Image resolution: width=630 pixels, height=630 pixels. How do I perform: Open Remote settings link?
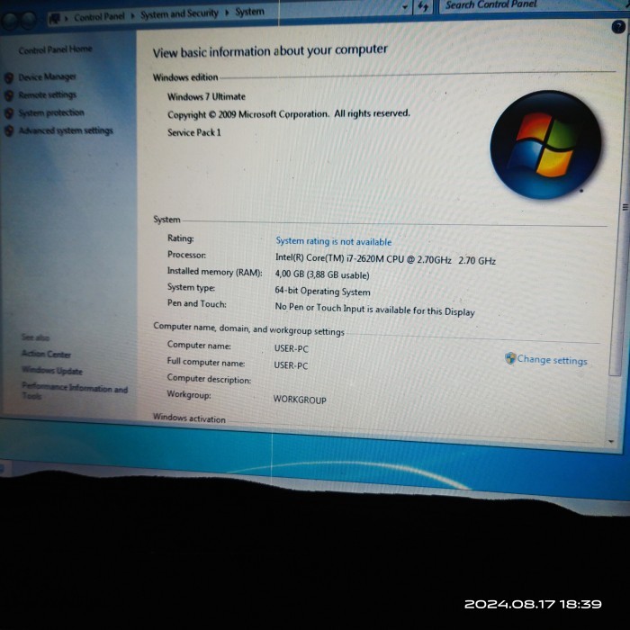coord(47,94)
